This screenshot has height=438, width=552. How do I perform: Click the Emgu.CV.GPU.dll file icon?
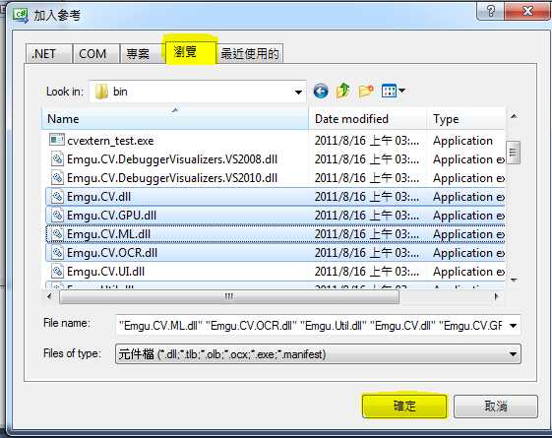click(x=57, y=215)
